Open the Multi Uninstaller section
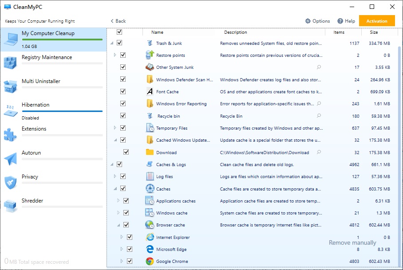This screenshot has width=403, height=270. pyautogui.click(x=53, y=87)
